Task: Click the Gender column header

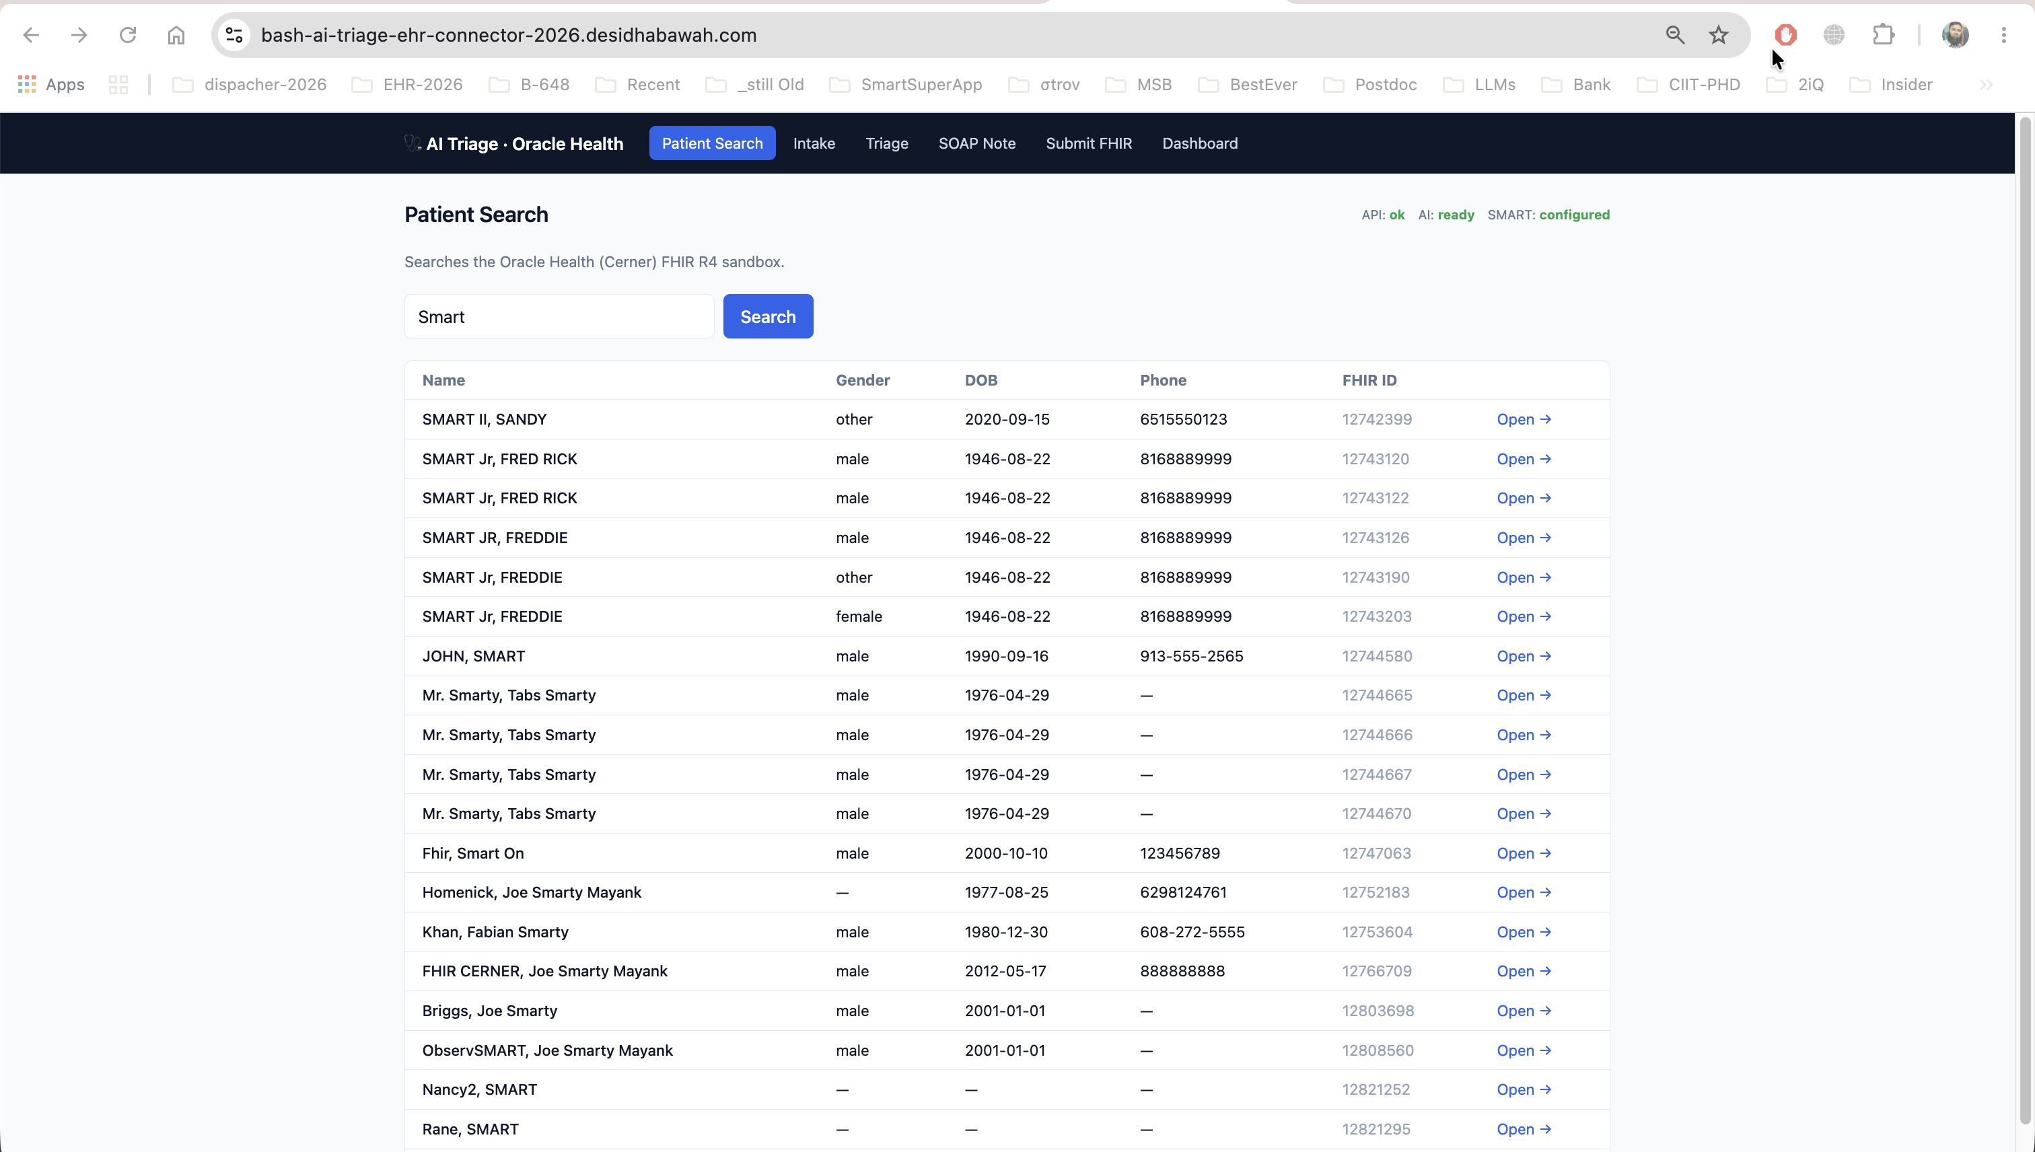Action: tap(863, 380)
